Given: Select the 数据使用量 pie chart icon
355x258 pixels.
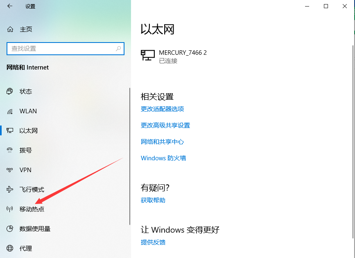Looking at the screenshot, I should click(x=10, y=229).
